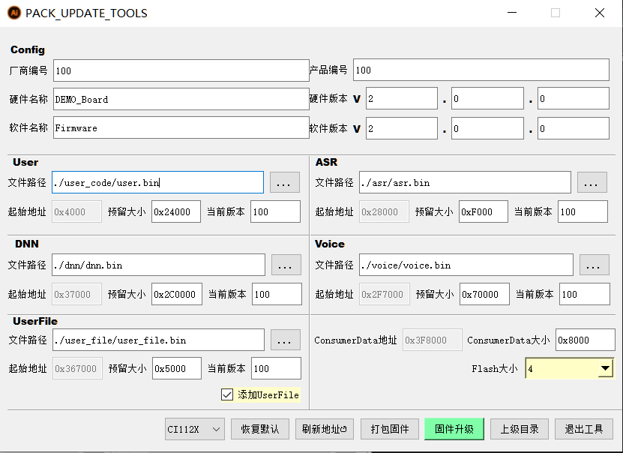Click the ASR 当前版本 field
This screenshot has width=623, height=453.
(x=583, y=211)
